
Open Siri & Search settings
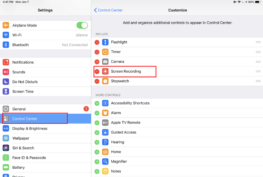[45, 148]
